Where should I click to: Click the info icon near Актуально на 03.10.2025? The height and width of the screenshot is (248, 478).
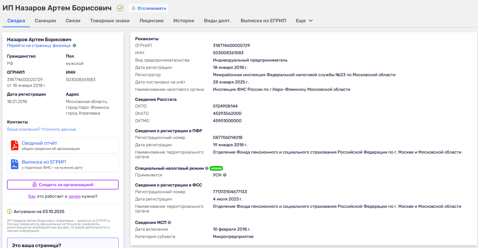pyautogui.click(x=9, y=211)
